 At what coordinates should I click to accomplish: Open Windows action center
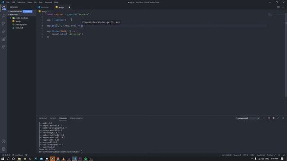click(282, 159)
